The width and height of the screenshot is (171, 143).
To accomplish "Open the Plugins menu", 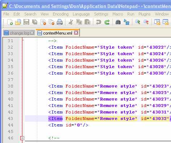I will (x=145, y=14).
